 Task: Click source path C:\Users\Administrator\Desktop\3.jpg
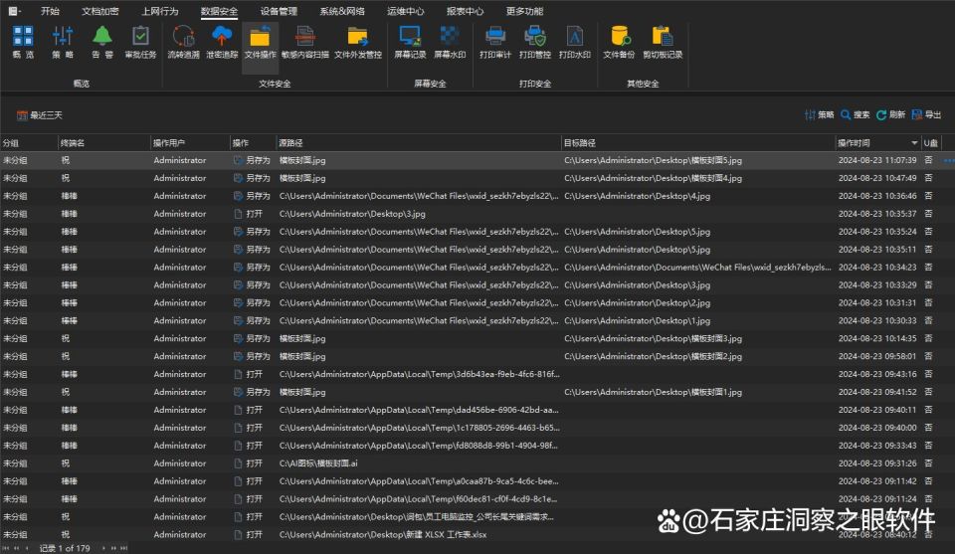(352, 214)
